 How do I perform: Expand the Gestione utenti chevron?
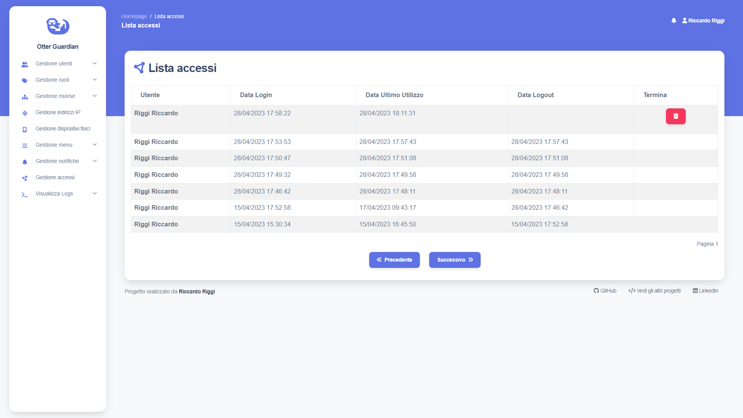[94, 63]
